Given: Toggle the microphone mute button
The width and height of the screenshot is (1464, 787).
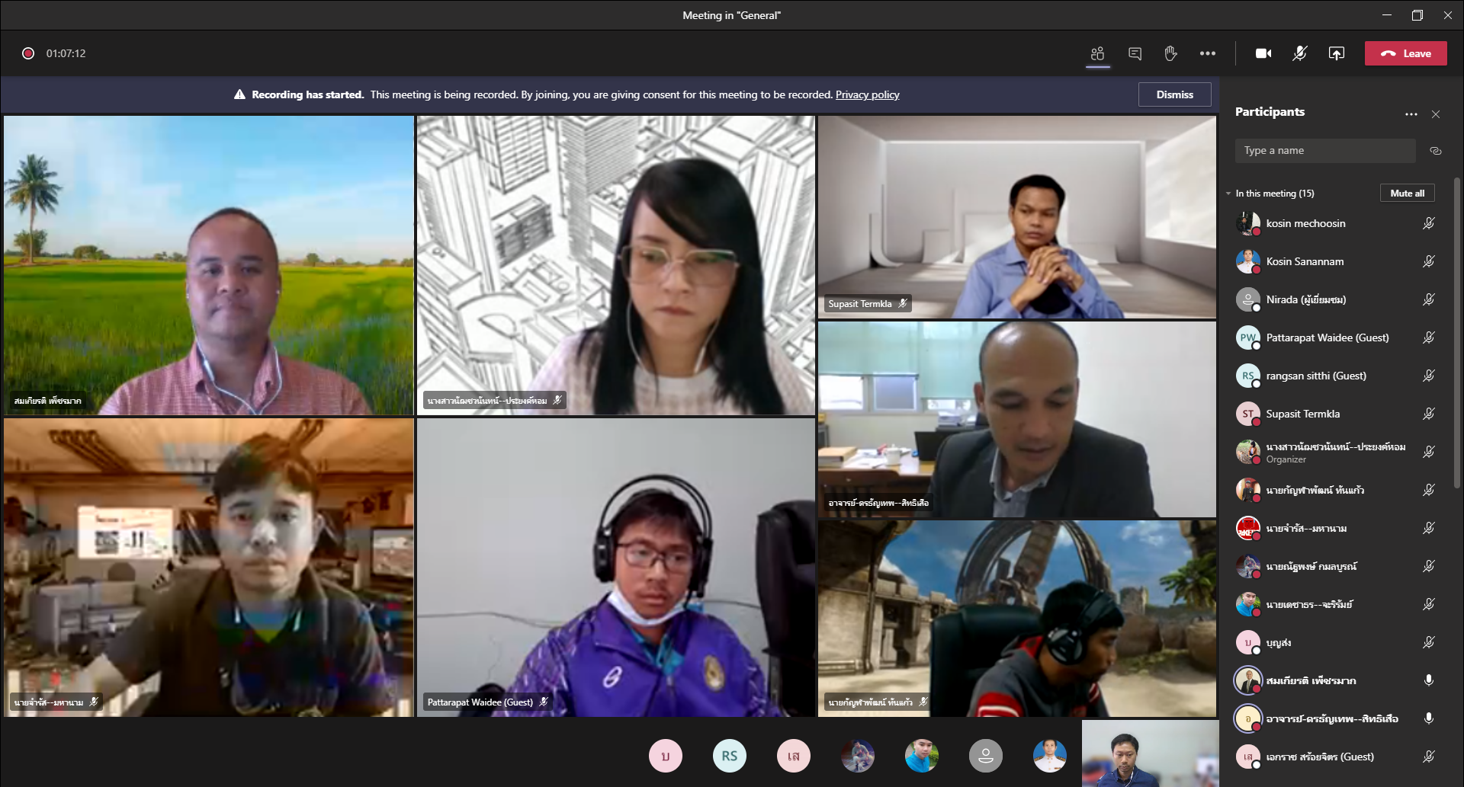Looking at the screenshot, I should point(1299,53).
